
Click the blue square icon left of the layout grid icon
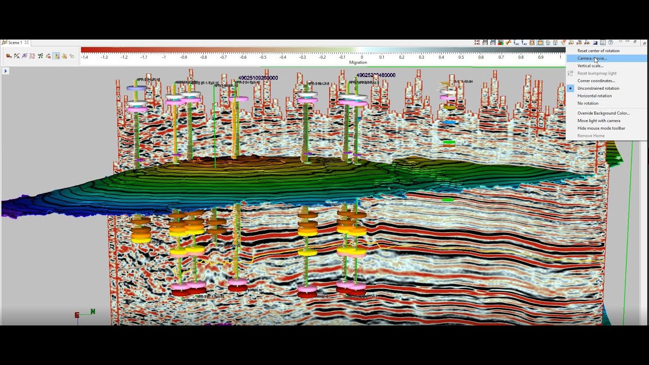tap(595, 43)
